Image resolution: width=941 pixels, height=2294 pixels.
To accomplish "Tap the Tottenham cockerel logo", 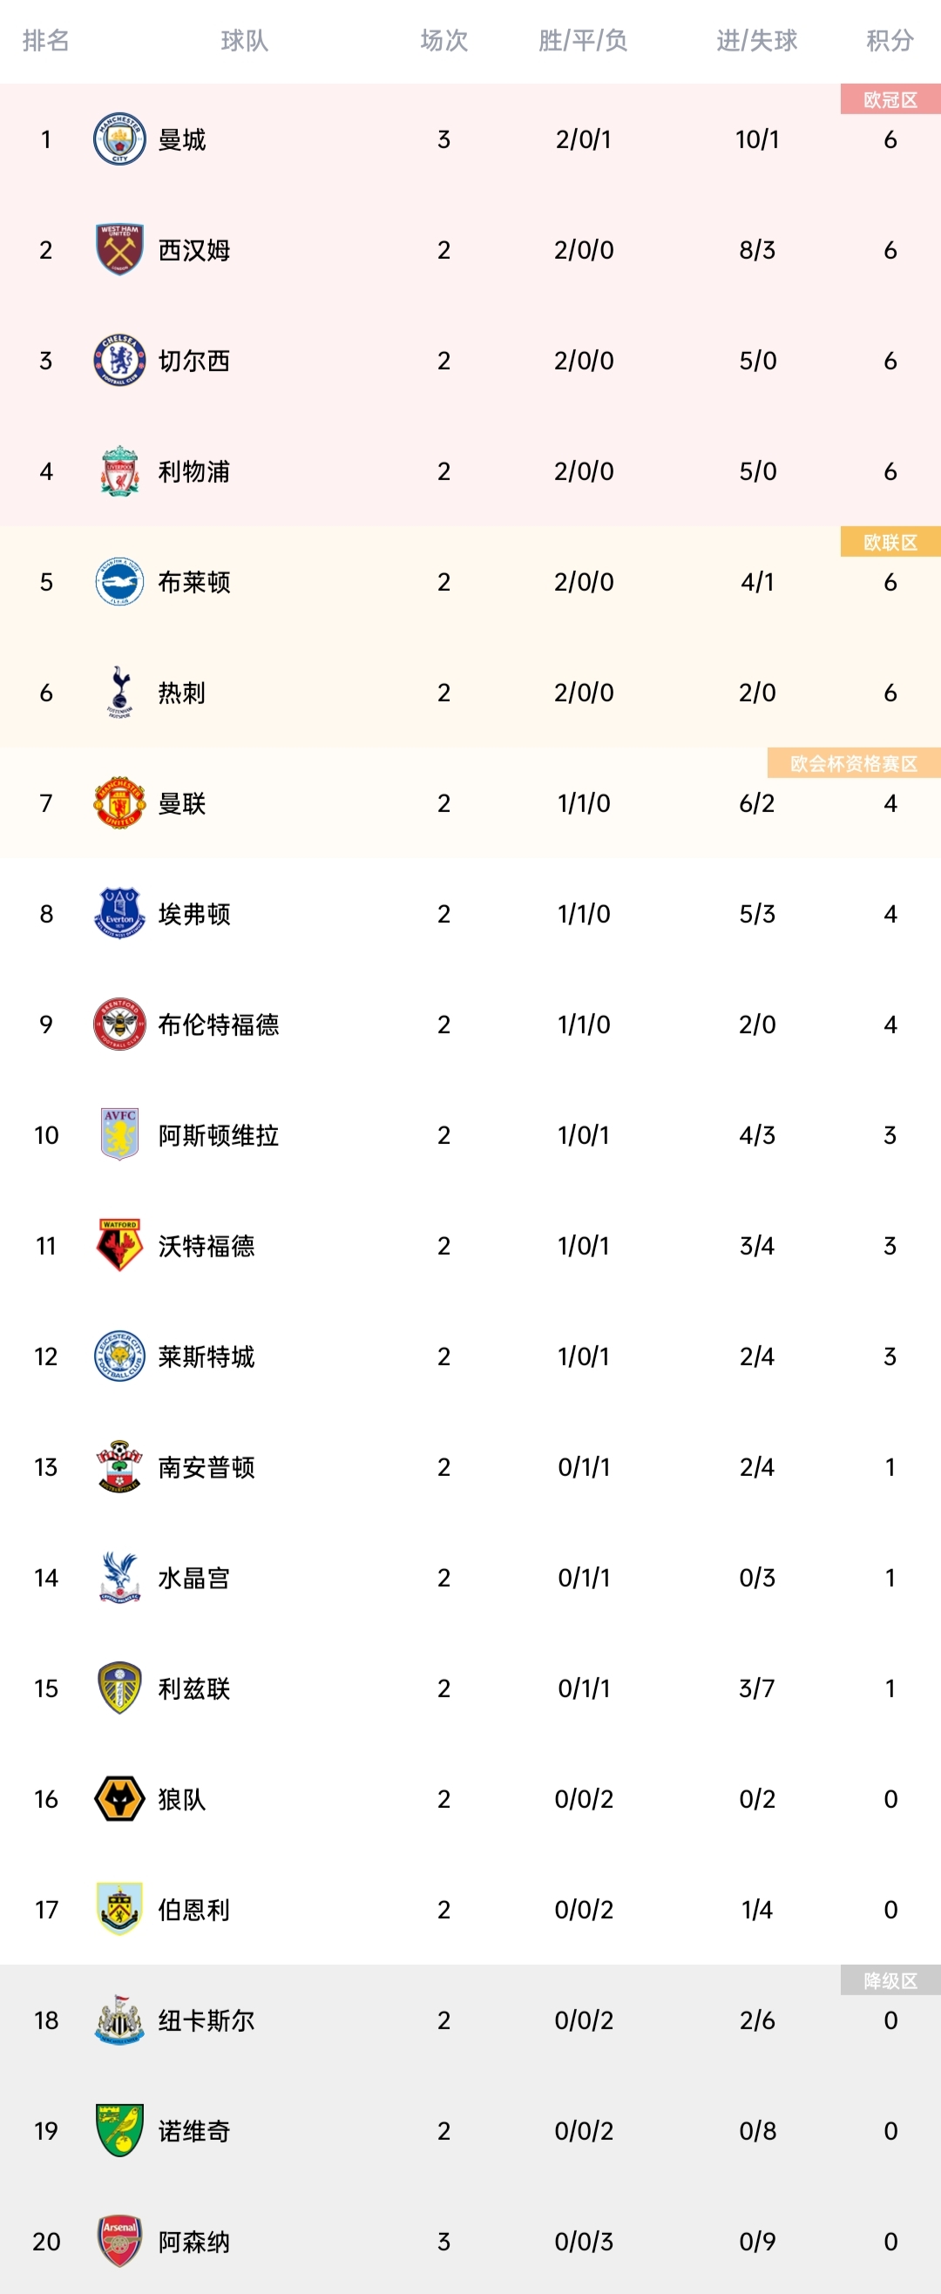I will [x=119, y=692].
